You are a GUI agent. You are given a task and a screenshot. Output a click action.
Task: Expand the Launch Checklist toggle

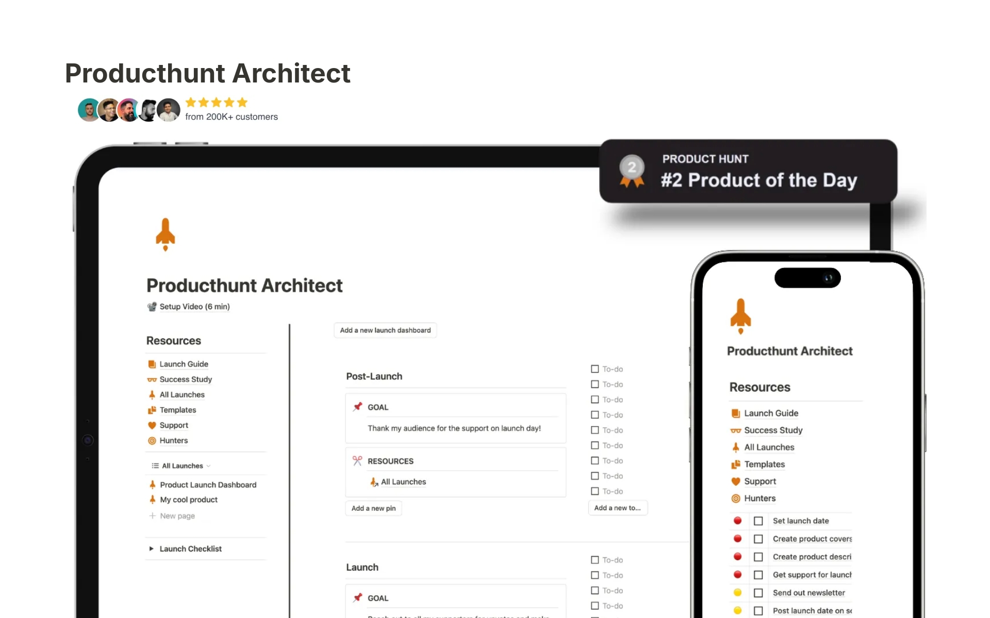tap(152, 549)
